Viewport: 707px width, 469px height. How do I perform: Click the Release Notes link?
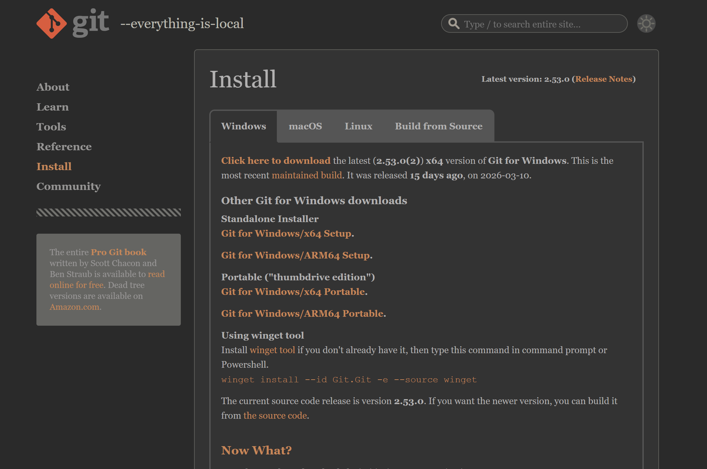(604, 79)
